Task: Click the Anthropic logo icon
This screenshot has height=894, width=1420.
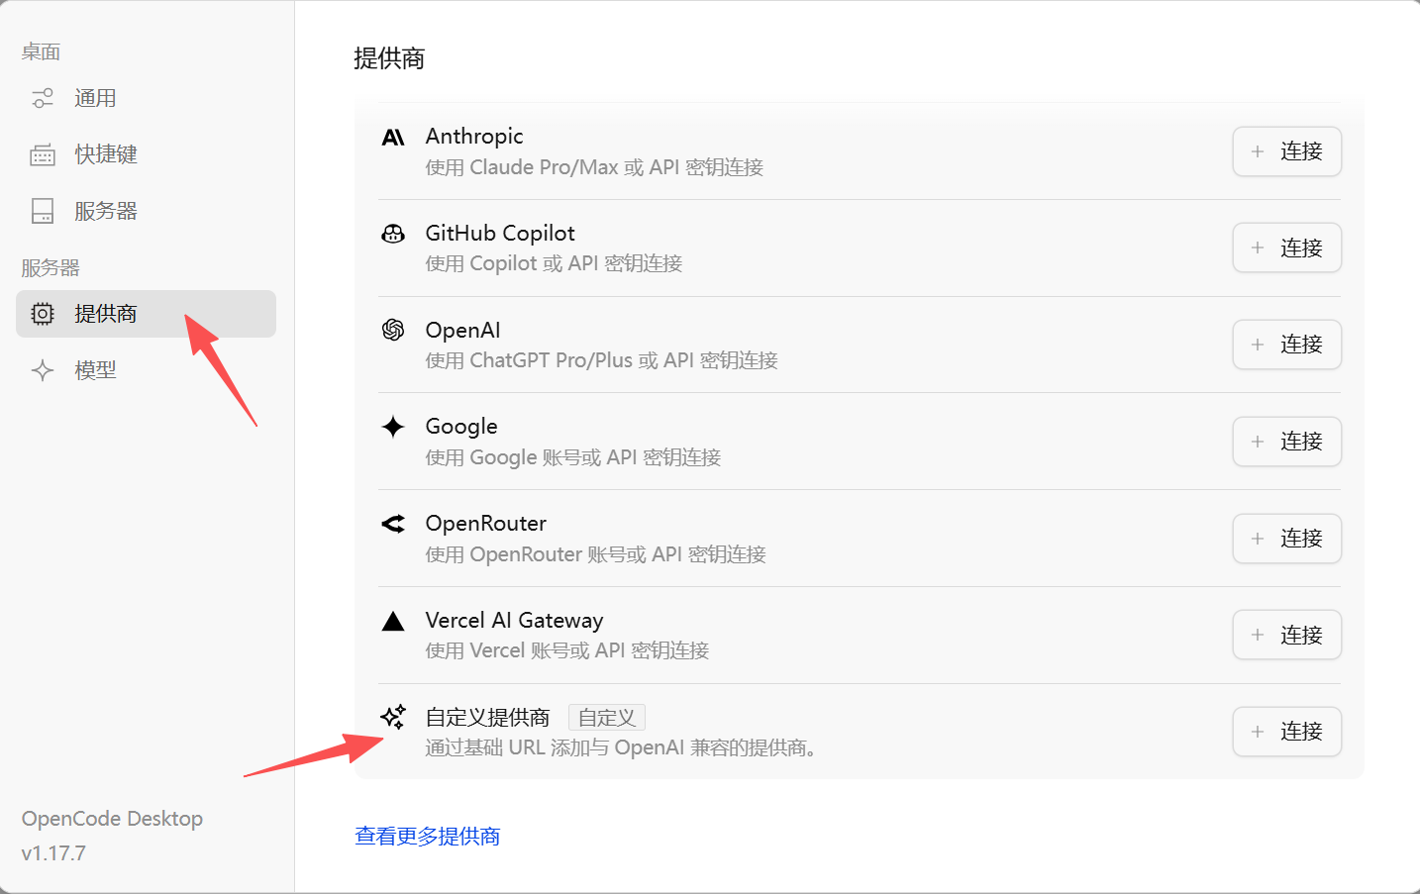Action: [x=393, y=137]
